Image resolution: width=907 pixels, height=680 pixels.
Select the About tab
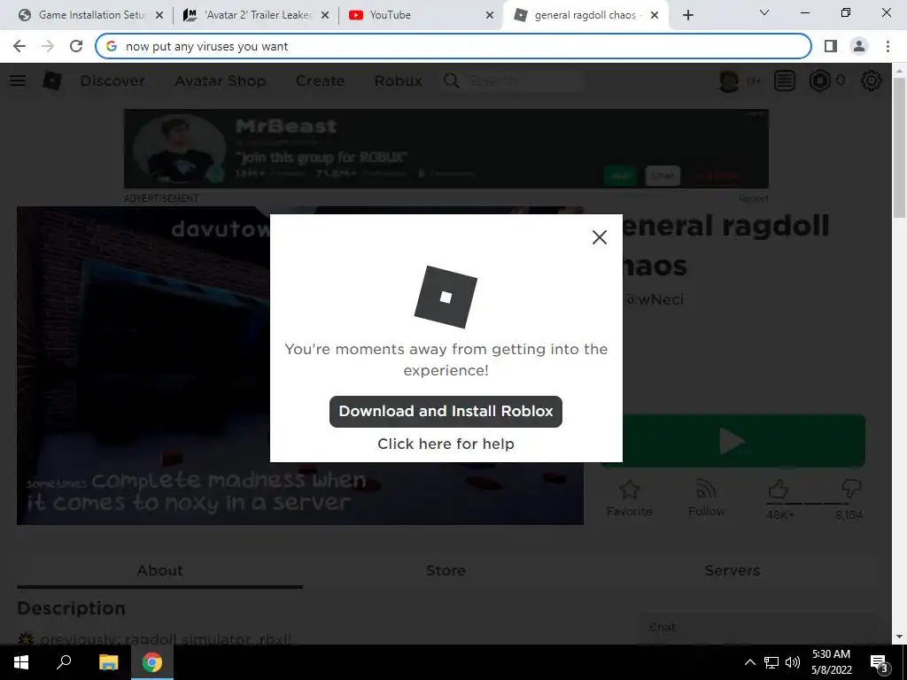159,571
